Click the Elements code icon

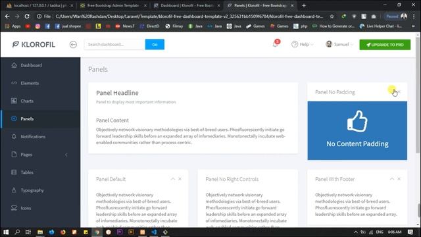tap(14, 83)
